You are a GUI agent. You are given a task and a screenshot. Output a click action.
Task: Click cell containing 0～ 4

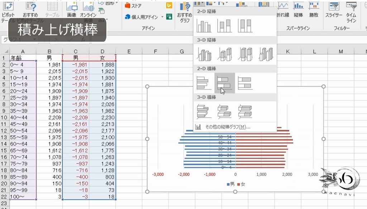pos(23,65)
